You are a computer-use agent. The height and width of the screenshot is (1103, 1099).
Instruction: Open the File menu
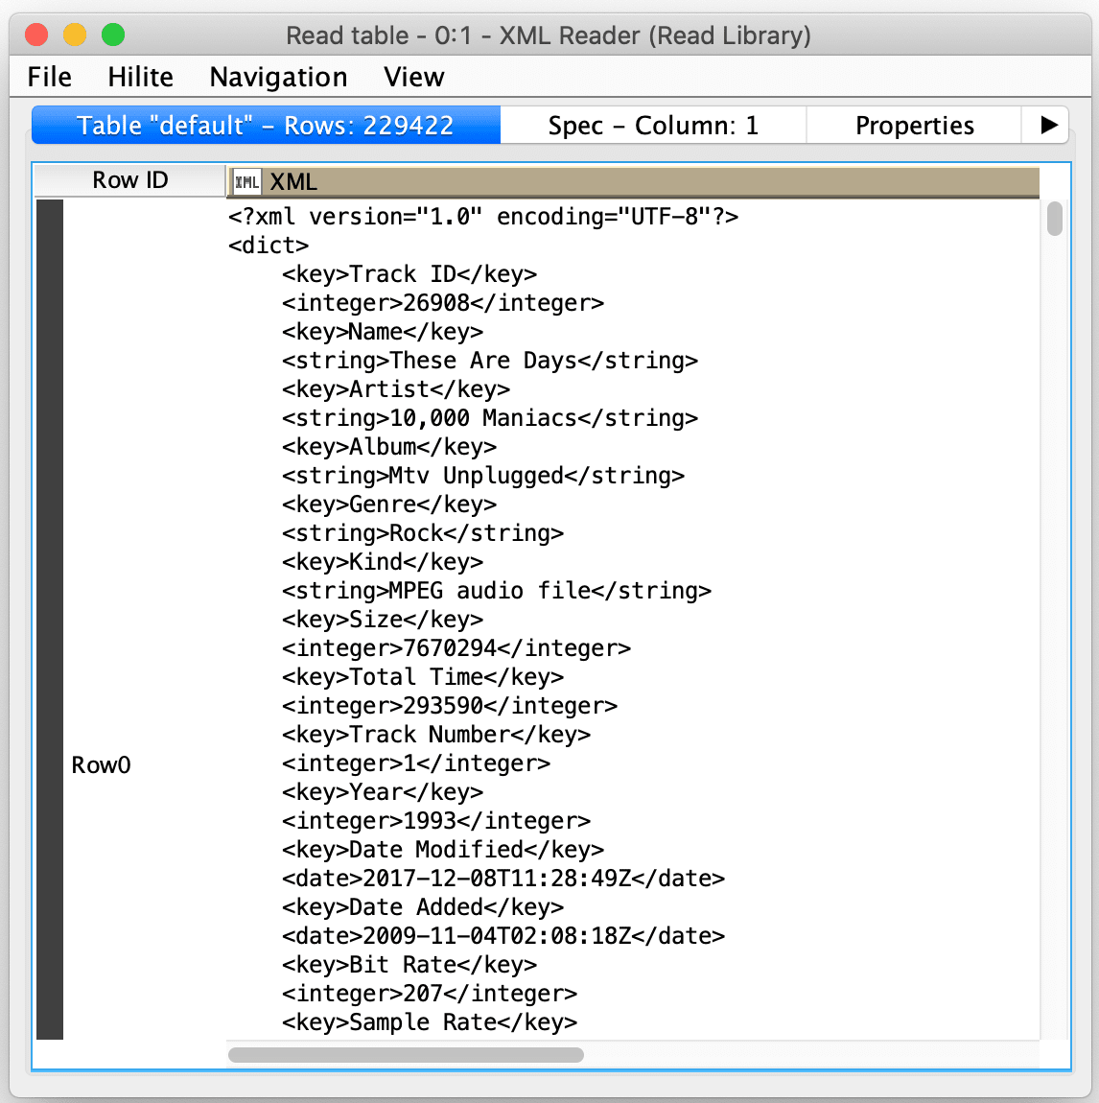pos(48,77)
